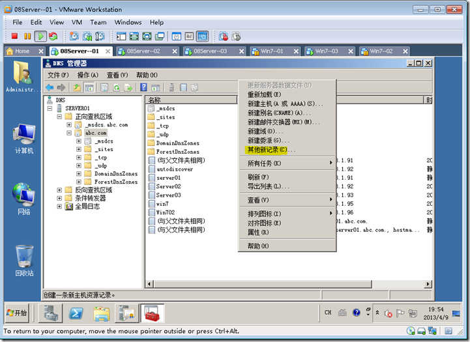Click the show/hide console tree icon
The height and width of the screenshot is (342, 470).
coord(89,87)
